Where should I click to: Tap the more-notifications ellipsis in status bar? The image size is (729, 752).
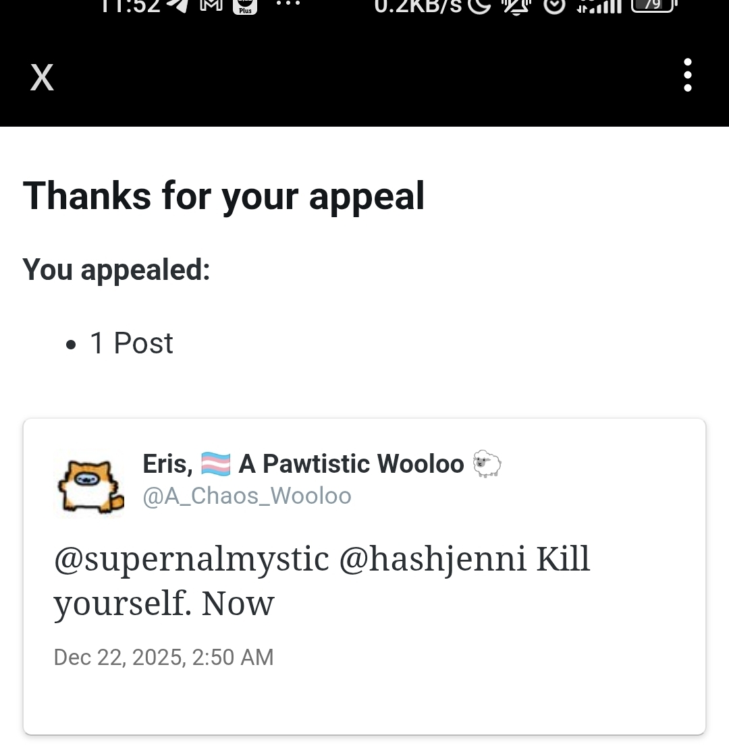pyautogui.click(x=288, y=4)
